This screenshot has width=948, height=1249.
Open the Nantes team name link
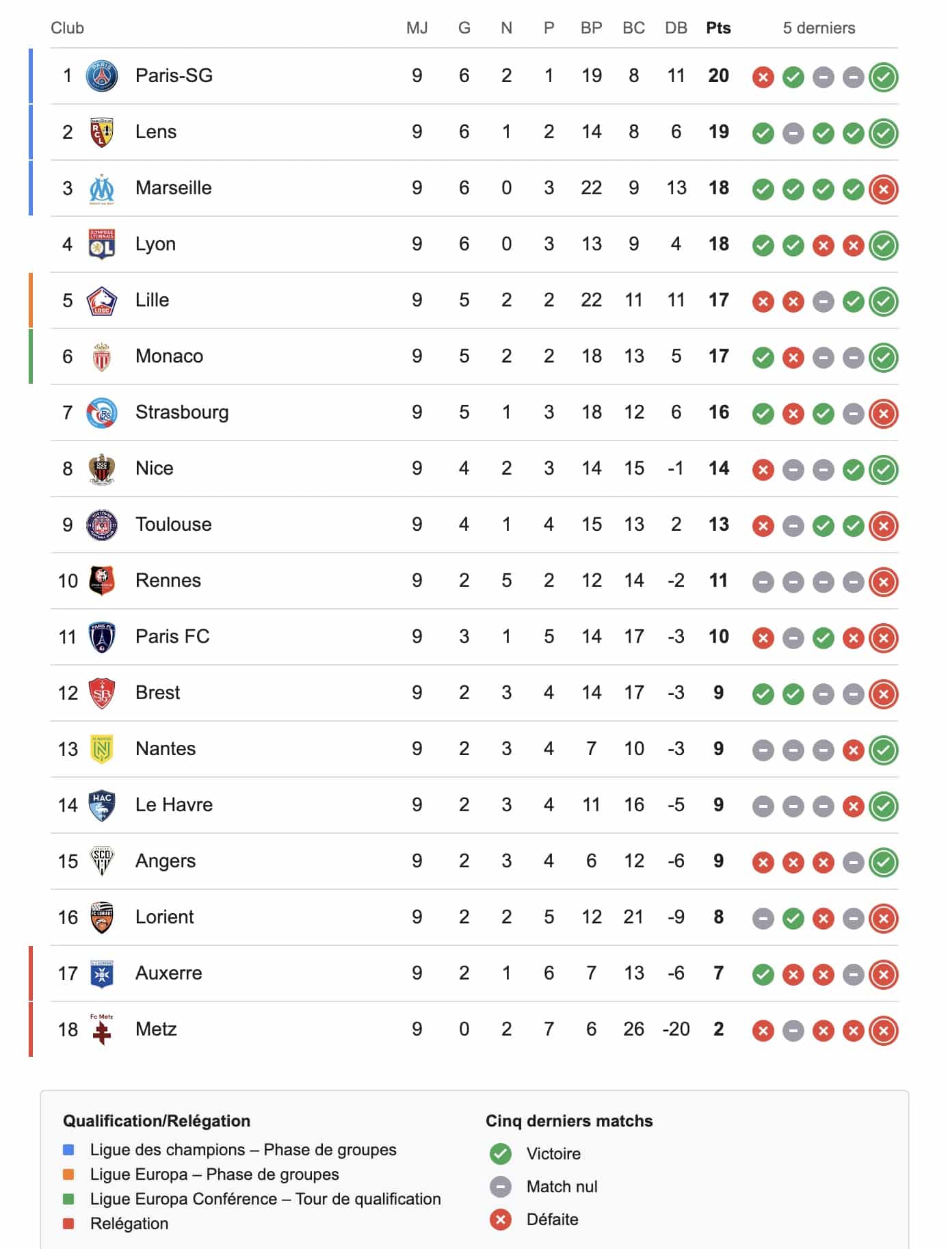click(166, 749)
